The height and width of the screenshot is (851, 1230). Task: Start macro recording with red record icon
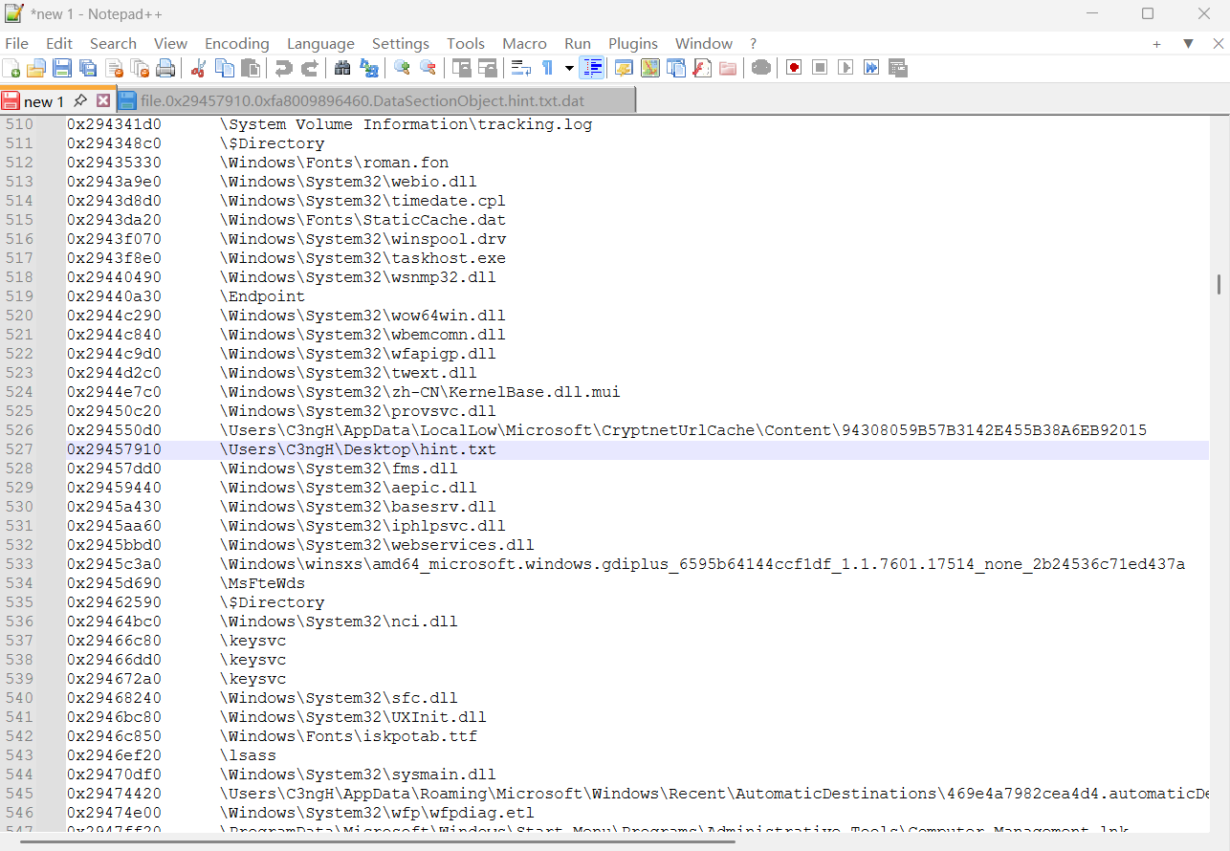tap(794, 68)
